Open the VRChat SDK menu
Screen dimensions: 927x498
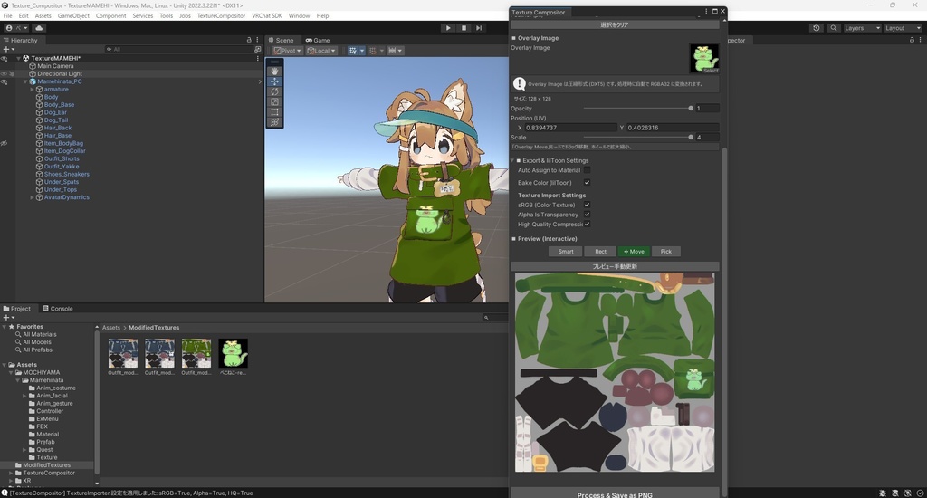coord(267,16)
